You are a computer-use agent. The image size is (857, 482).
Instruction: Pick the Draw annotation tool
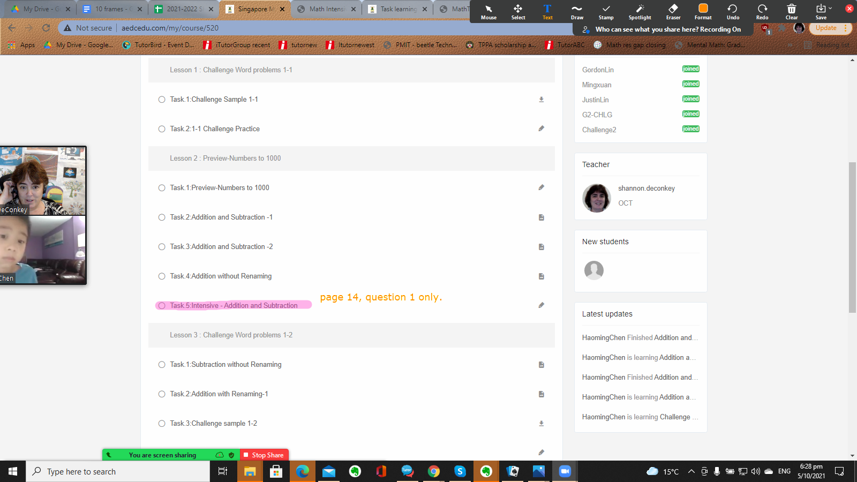tap(577, 12)
